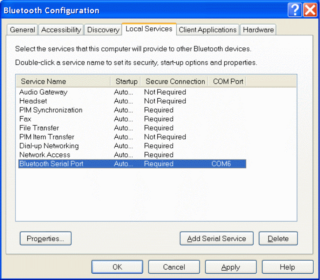Open the Accessibility tab
Viewport: 320px width, 280px height.
click(x=61, y=30)
